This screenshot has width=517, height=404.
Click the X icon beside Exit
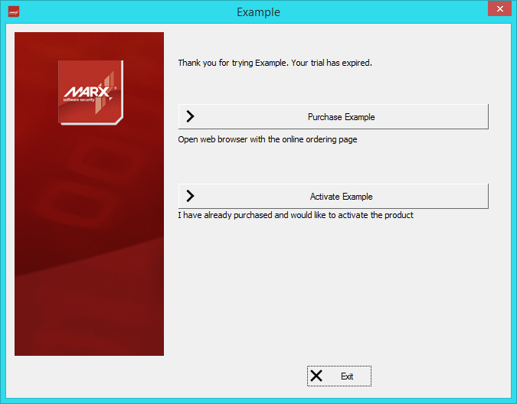316,376
